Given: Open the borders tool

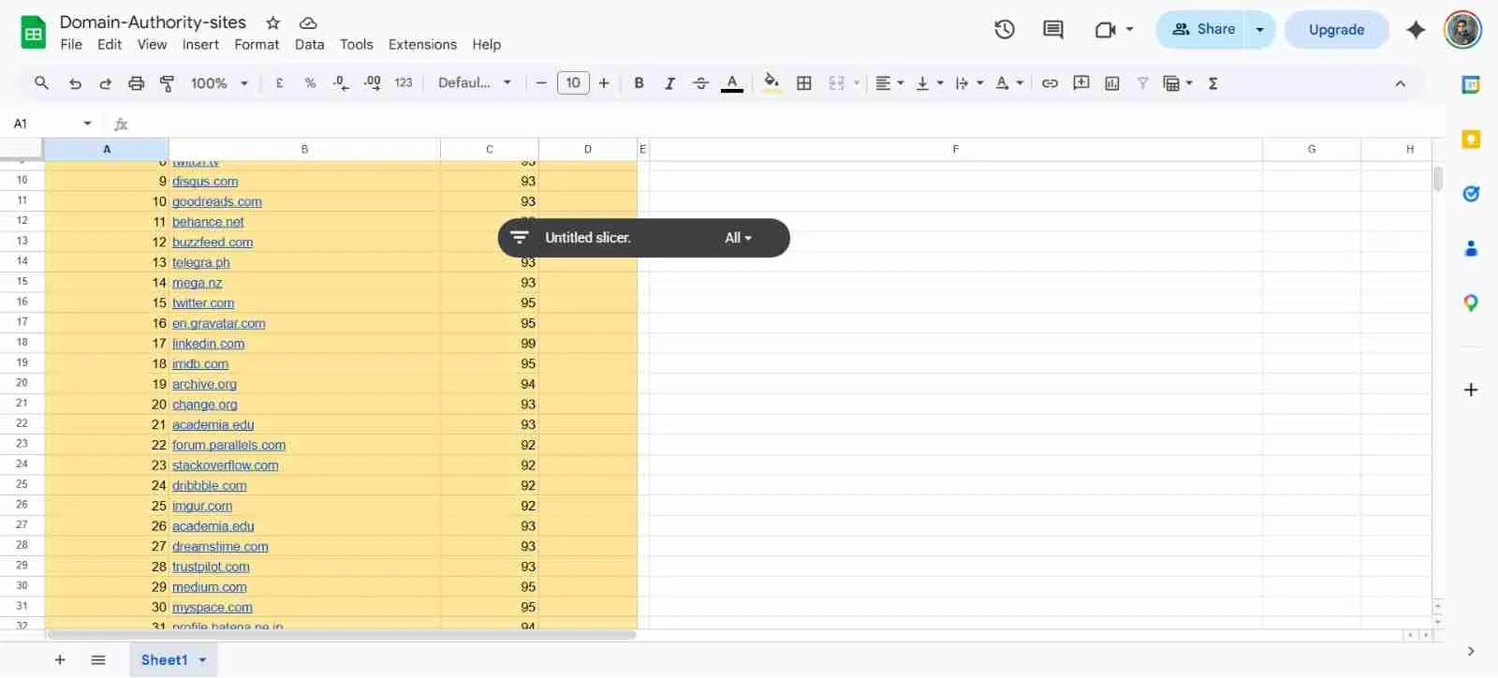Looking at the screenshot, I should [x=803, y=83].
